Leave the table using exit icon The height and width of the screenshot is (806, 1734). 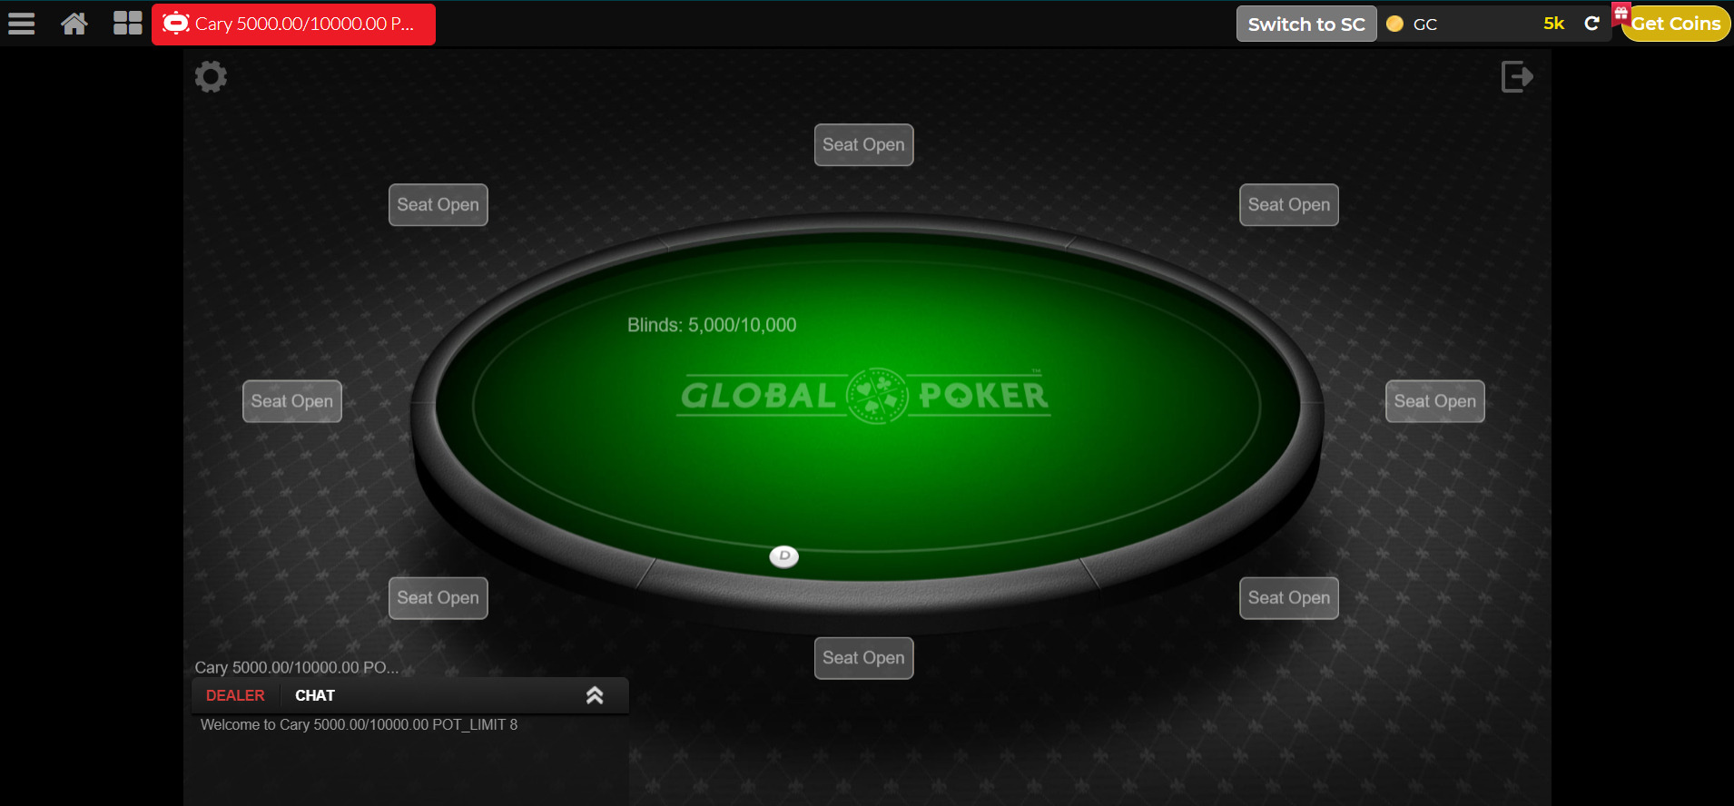pyautogui.click(x=1517, y=77)
